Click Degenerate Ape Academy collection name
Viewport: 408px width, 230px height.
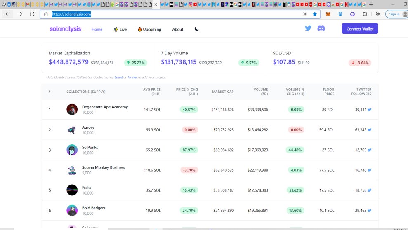click(x=105, y=107)
